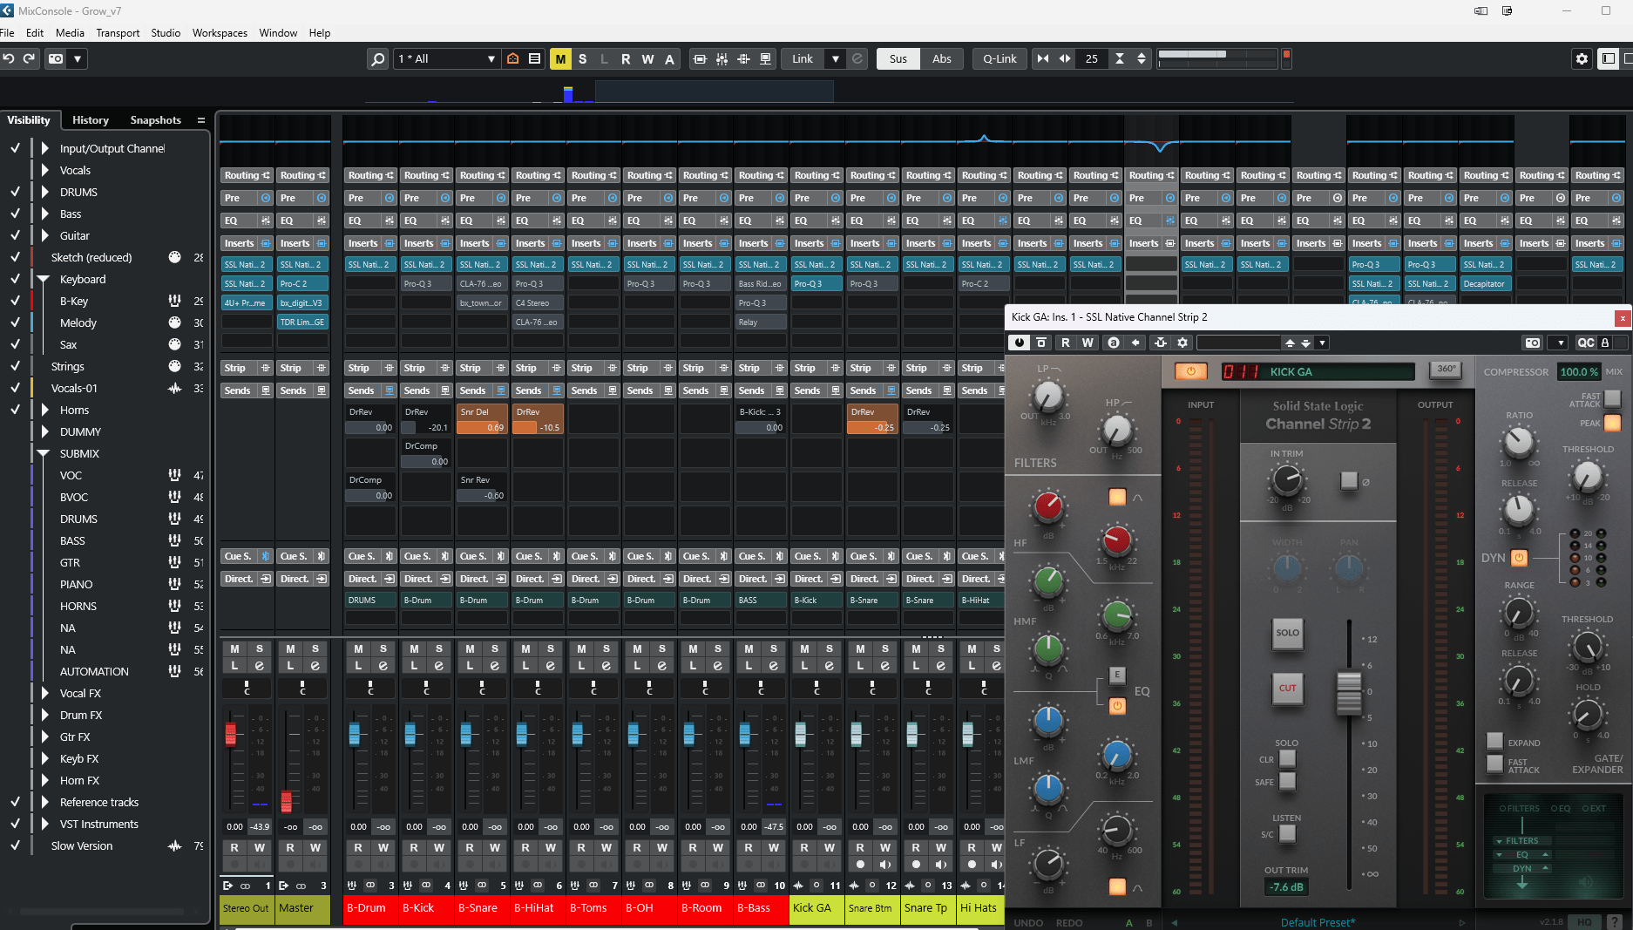Bypass the plugin with the power icon

coord(1020,343)
